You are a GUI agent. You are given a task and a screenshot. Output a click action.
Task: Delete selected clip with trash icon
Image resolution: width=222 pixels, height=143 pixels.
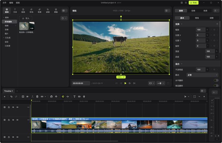point(37,97)
